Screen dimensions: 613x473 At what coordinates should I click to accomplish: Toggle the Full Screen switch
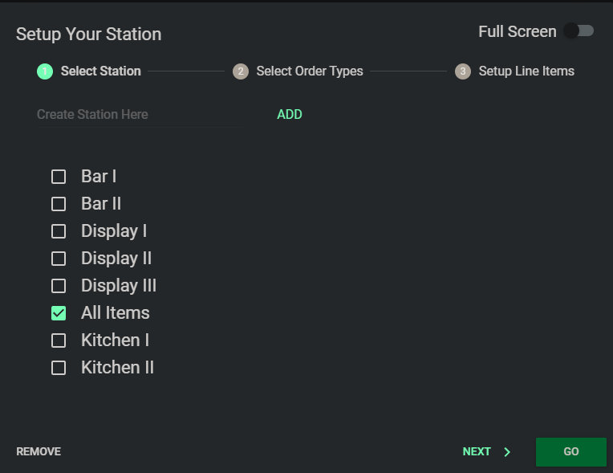pos(578,31)
